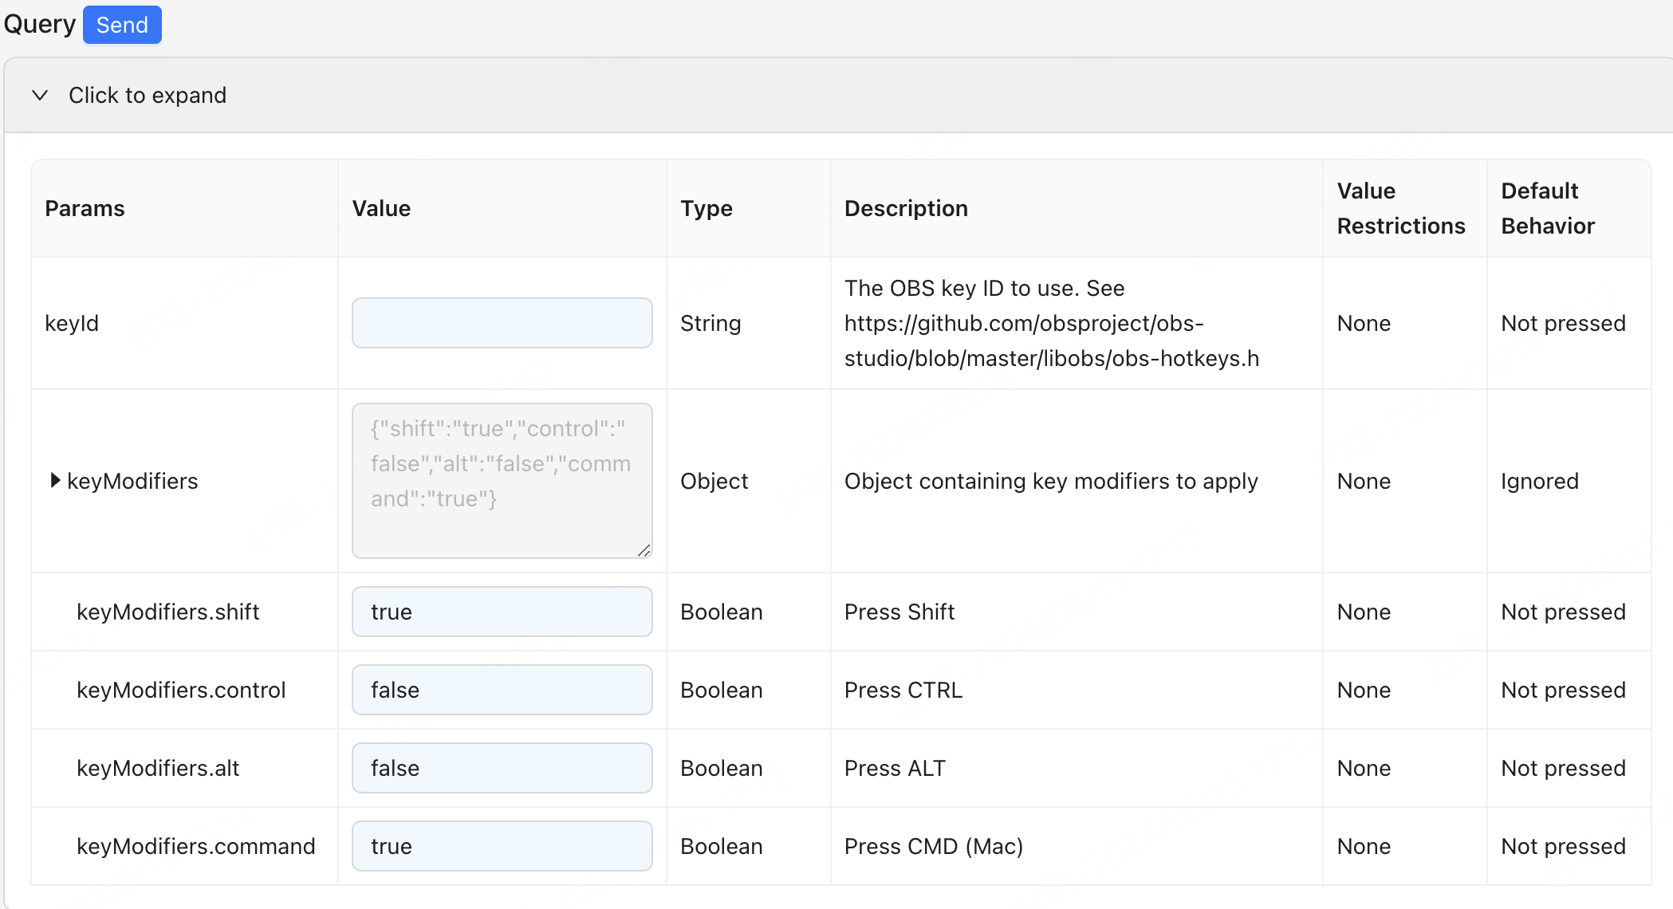The image size is (1673, 909).
Task: Click the Click to expand panel header
Action: 148,95
